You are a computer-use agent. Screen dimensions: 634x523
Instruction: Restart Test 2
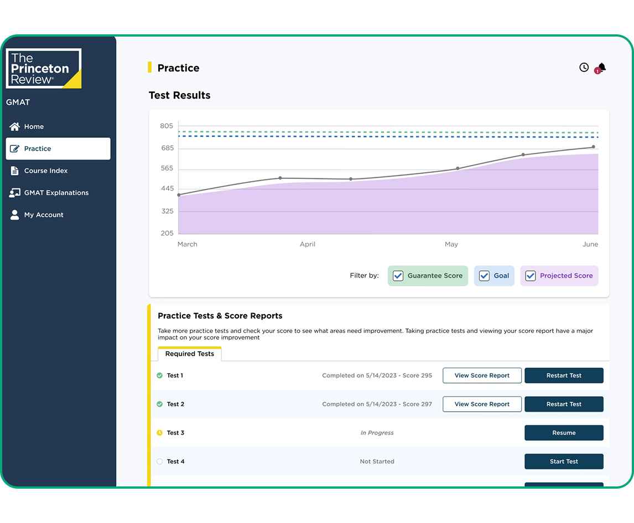point(564,404)
